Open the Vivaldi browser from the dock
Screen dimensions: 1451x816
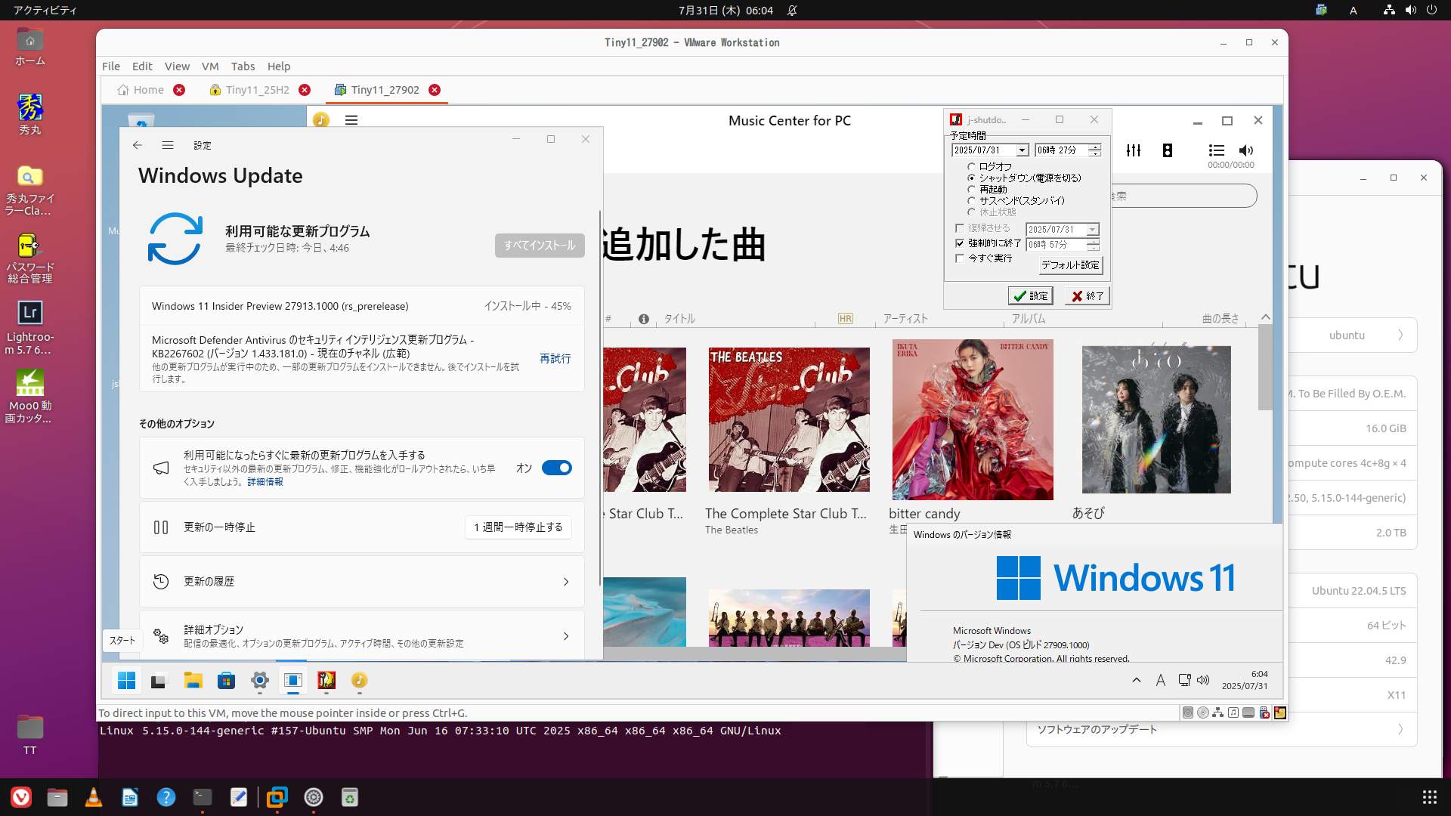click(x=21, y=796)
